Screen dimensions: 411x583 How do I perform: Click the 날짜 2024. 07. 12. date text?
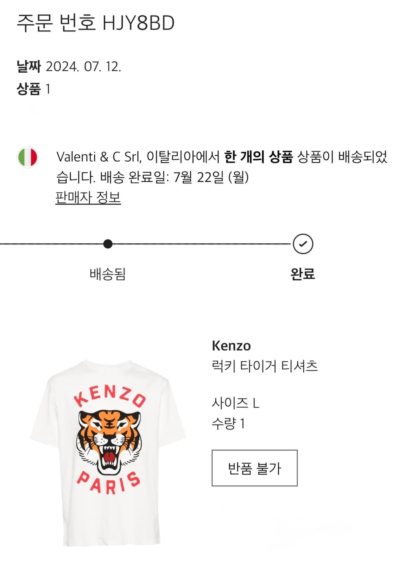click(x=70, y=66)
